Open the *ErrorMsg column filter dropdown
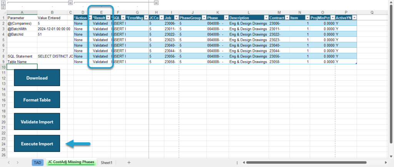Viewport: 394px width, 167px height. click(x=146, y=18)
